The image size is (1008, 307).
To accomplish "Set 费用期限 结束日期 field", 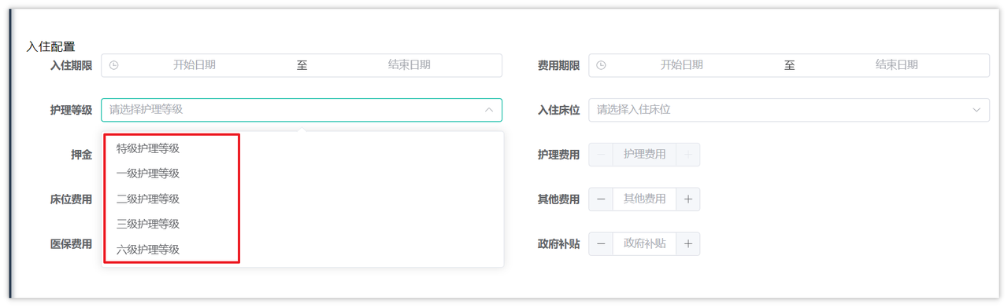I will coord(897,65).
